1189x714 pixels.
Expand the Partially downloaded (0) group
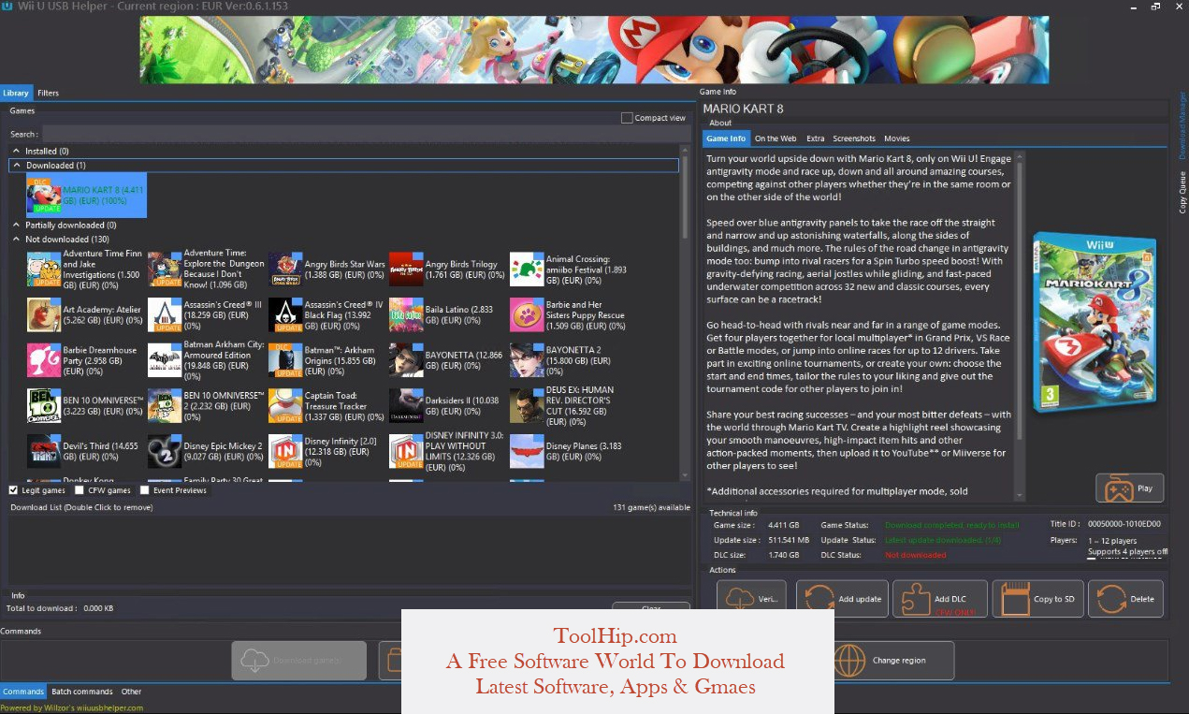pos(16,226)
